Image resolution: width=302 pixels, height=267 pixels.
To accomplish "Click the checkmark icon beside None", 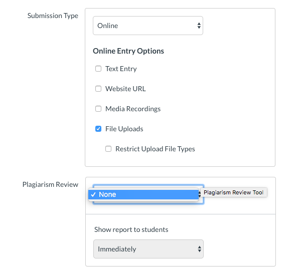I will tap(93, 194).
